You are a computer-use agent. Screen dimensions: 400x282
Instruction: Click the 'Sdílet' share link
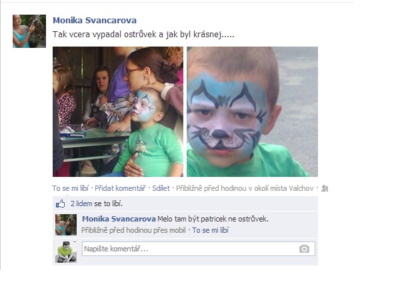161,188
